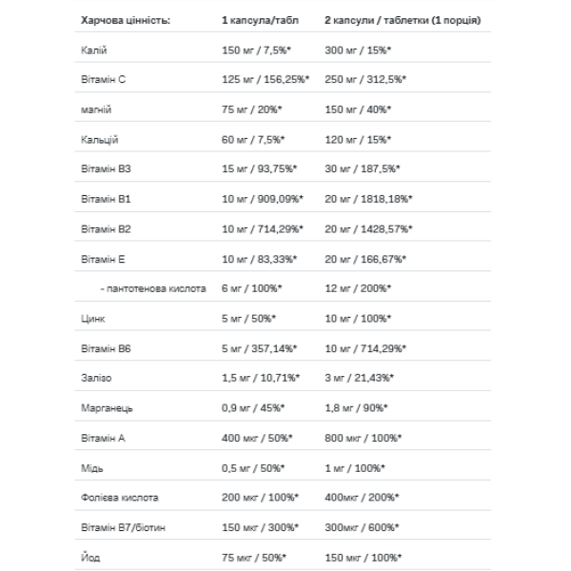Viewport: 571px width, 571px height.
Task: Click the value '10 мг / 909,09%*'
Action: 260,199
